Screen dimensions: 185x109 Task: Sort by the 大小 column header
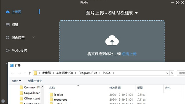pyautogui.click(x=168, y=88)
